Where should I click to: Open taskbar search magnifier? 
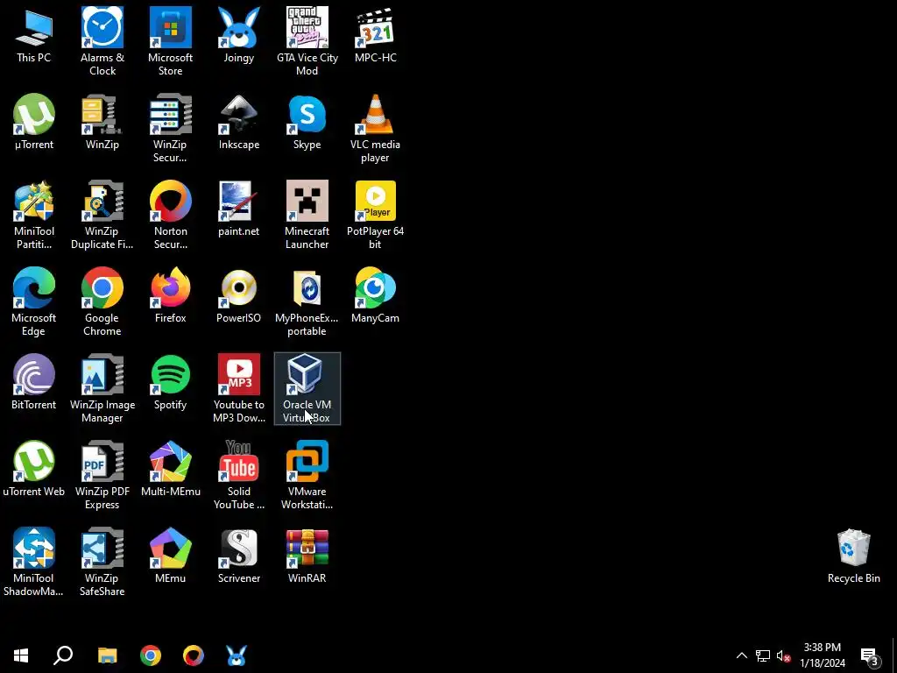coord(63,655)
